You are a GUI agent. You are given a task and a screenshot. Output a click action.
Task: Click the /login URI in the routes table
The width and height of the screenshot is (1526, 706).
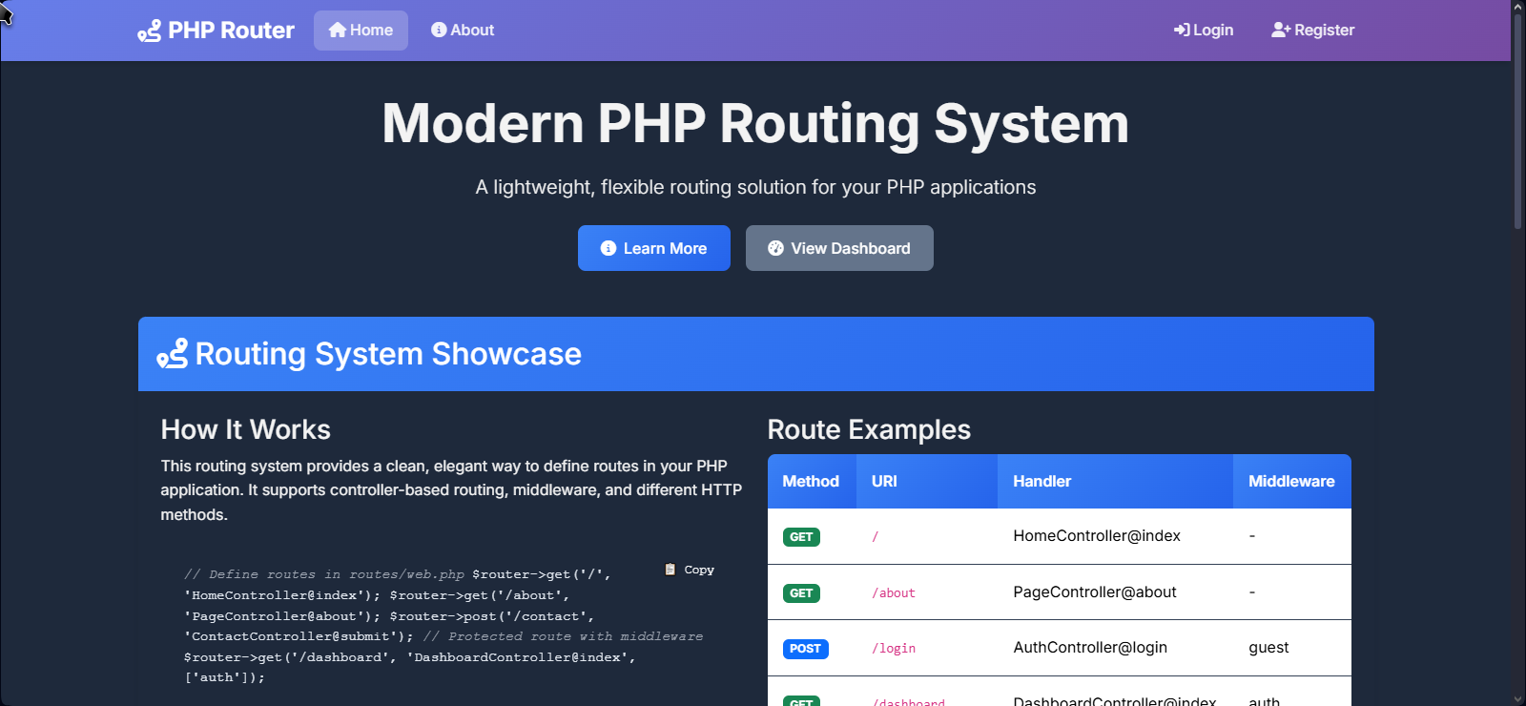894,649
